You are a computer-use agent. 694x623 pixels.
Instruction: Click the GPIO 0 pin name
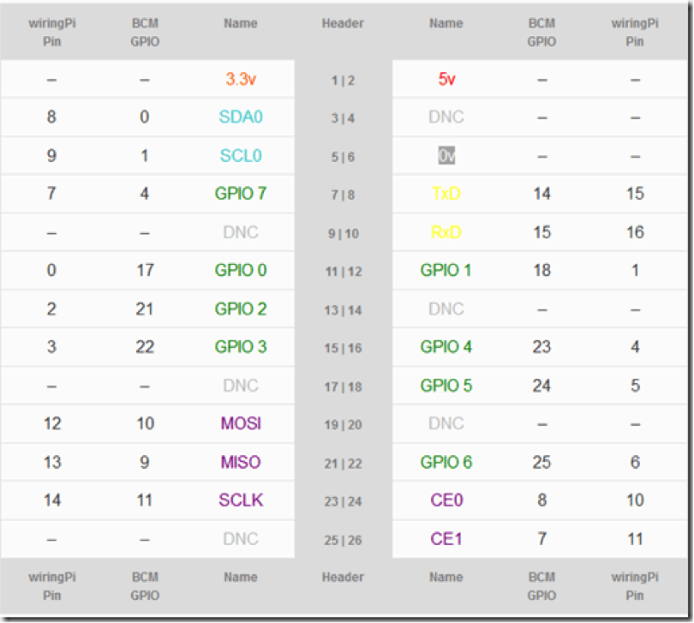tap(241, 271)
